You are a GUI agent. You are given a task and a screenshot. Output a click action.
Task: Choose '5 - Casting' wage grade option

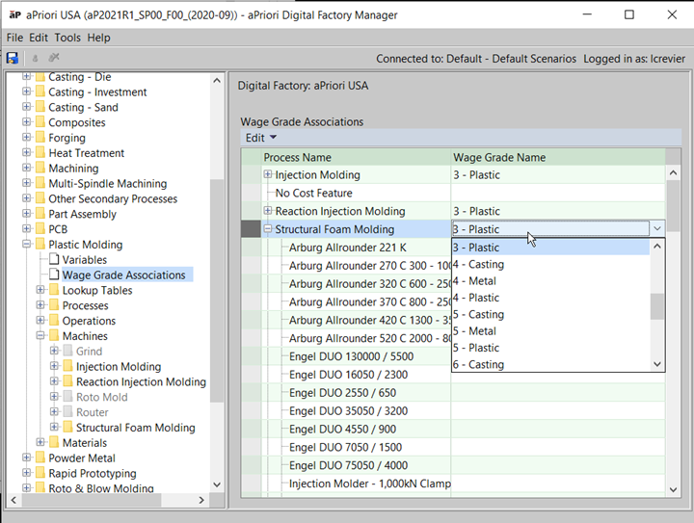coord(550,314)
